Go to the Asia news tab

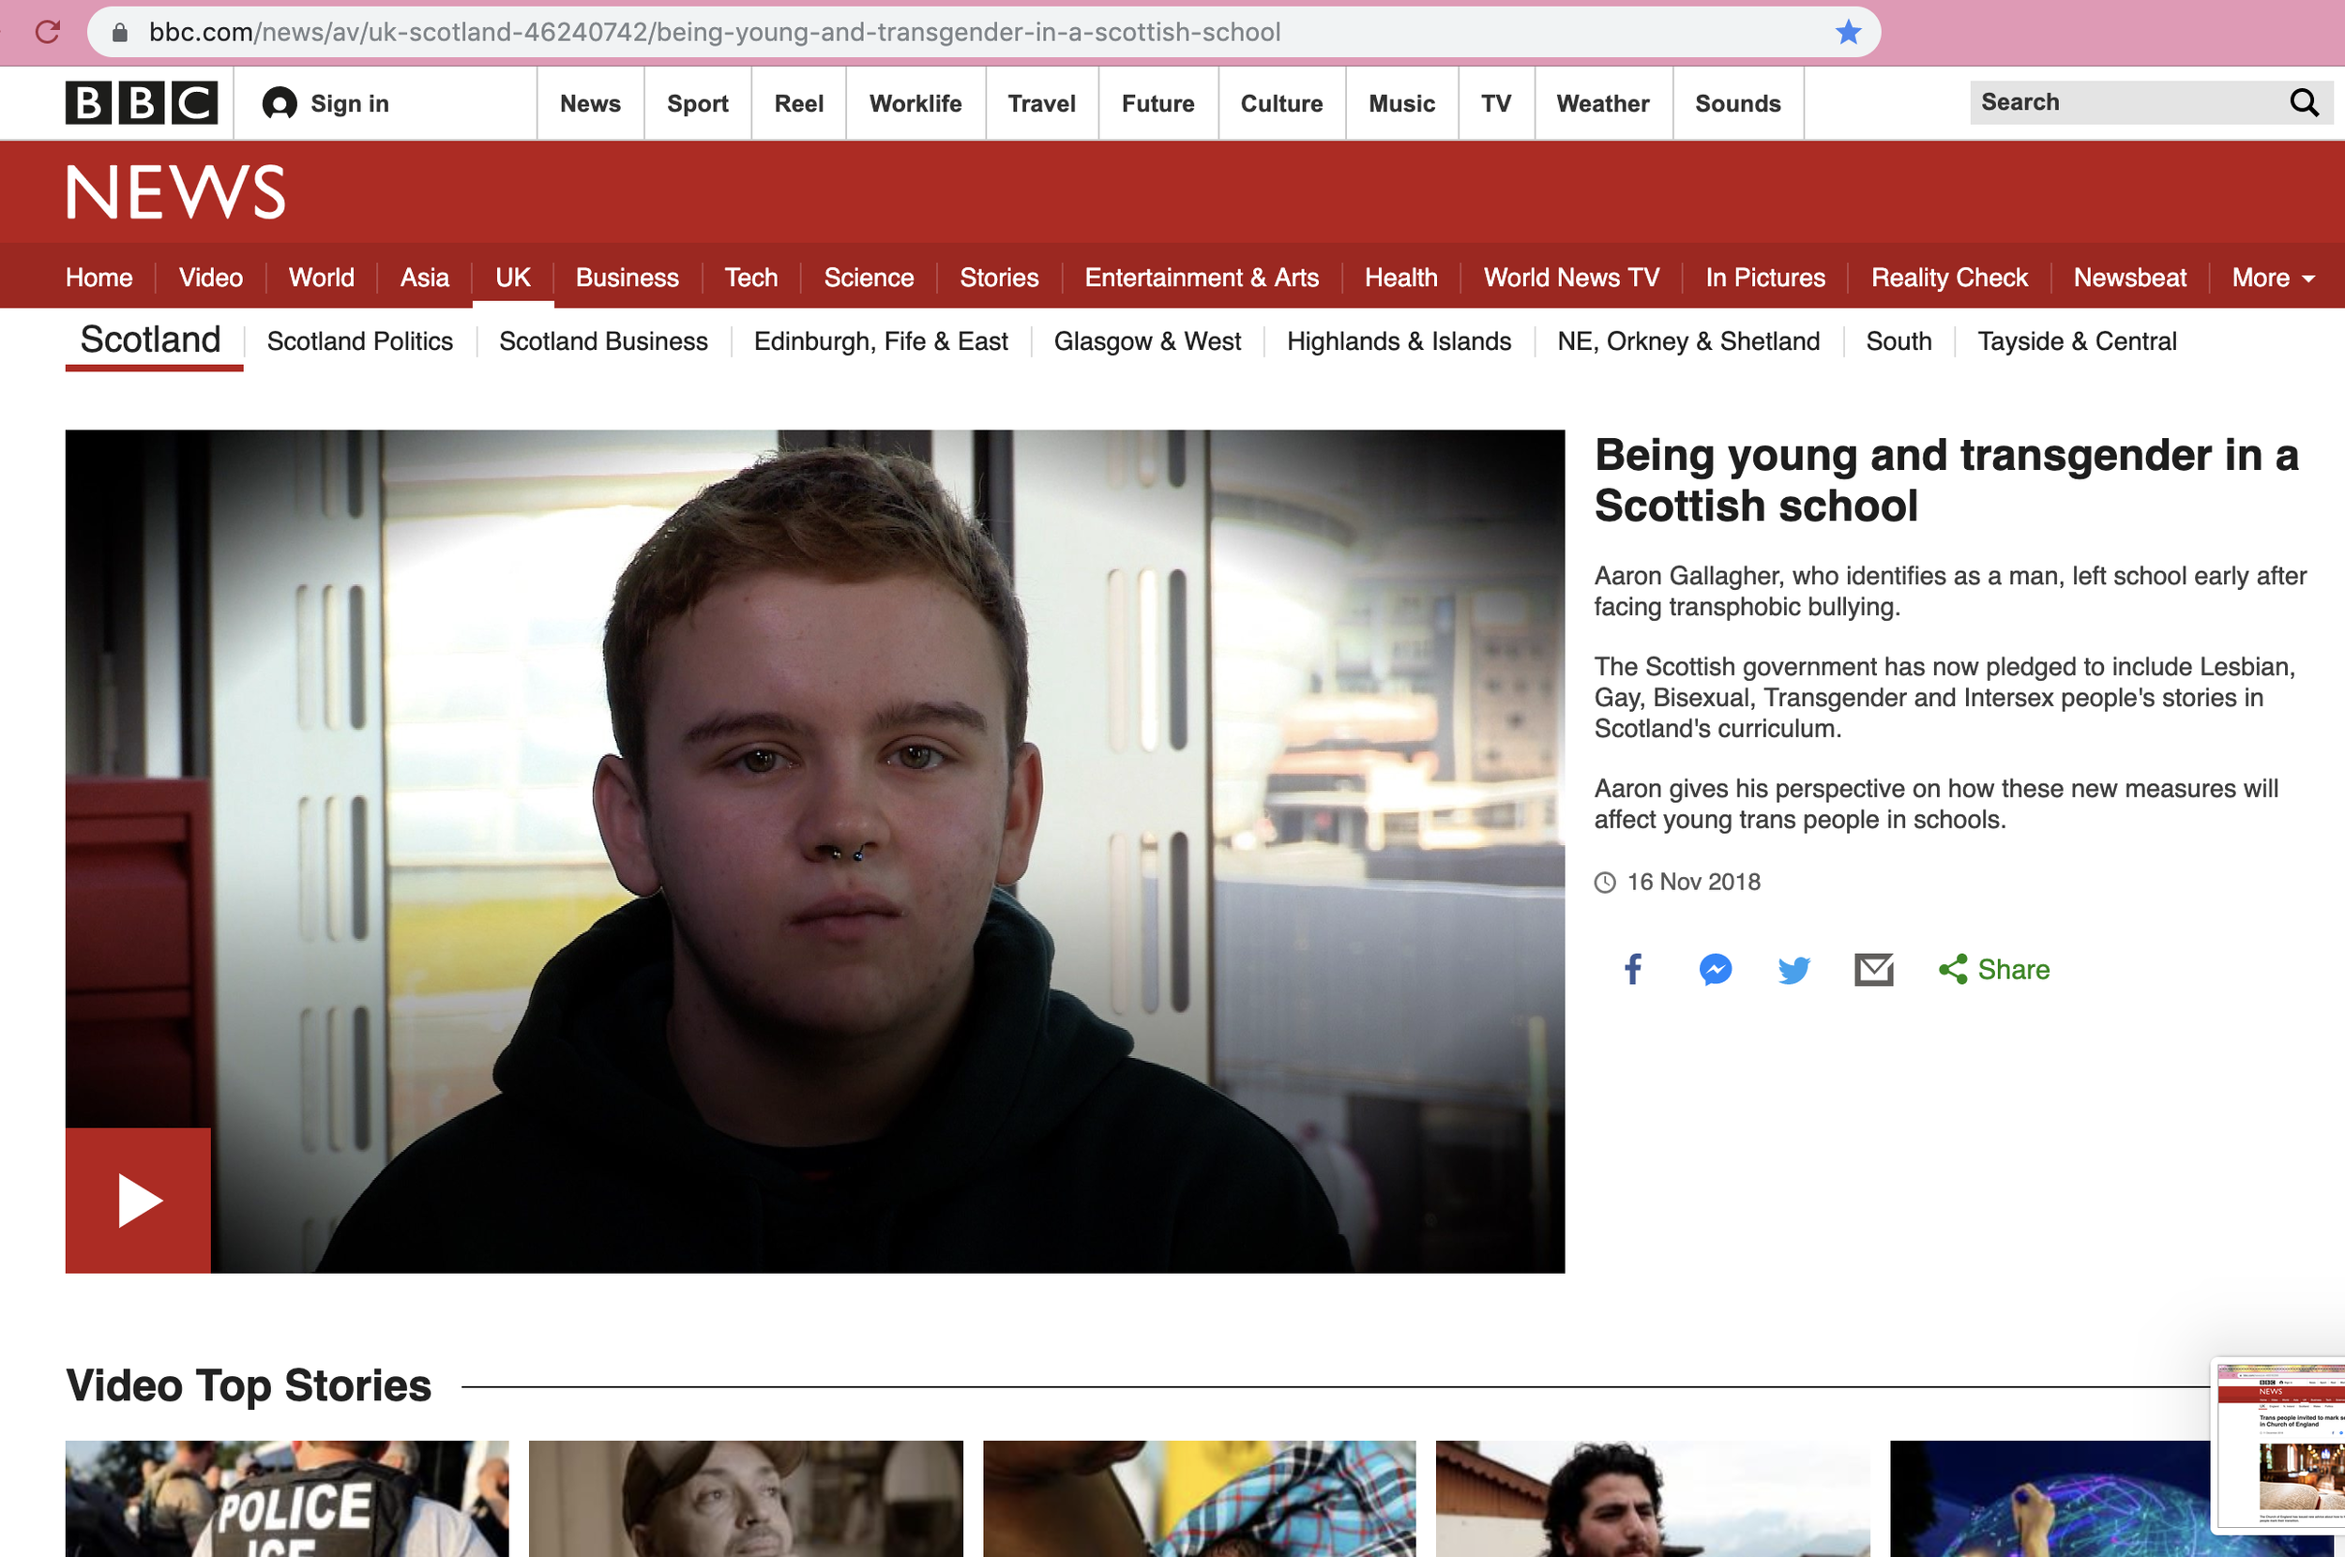[x=425, y=278]
